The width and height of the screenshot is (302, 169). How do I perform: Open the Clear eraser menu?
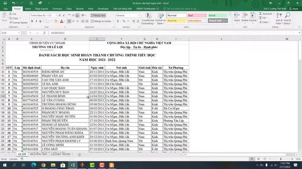(x=264, y=22)
